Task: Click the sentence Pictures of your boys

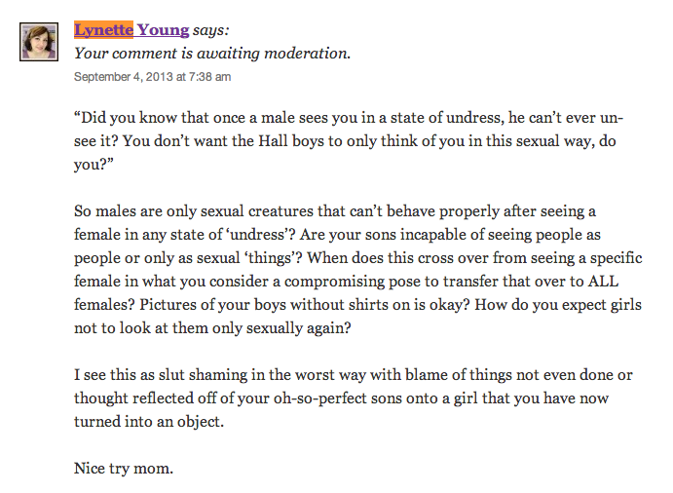Action: click(305, 305)
